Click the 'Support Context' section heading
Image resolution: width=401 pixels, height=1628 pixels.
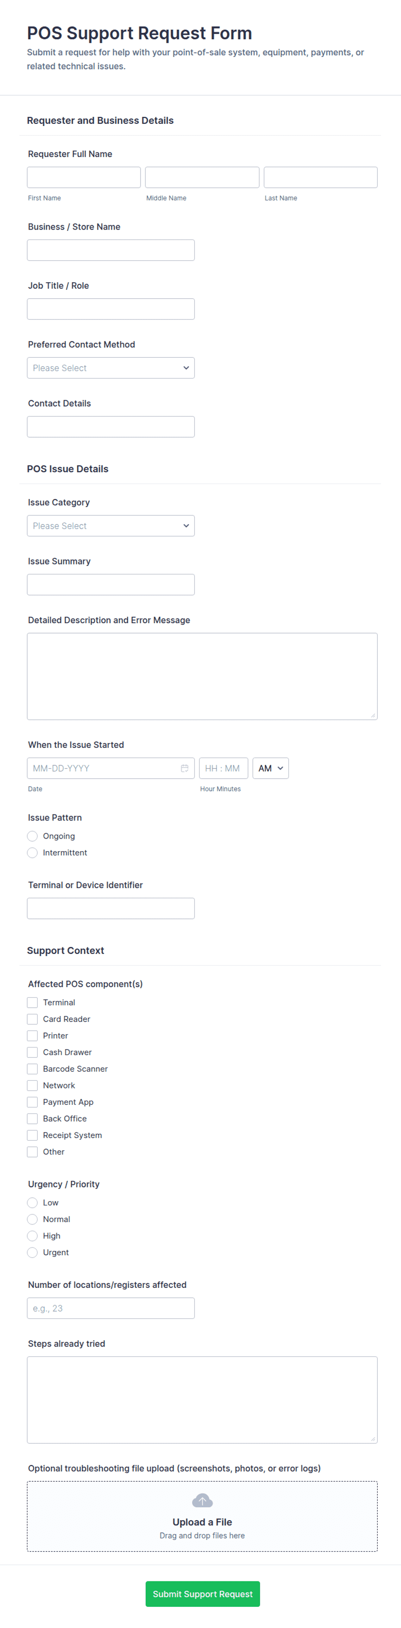(66, 950)
